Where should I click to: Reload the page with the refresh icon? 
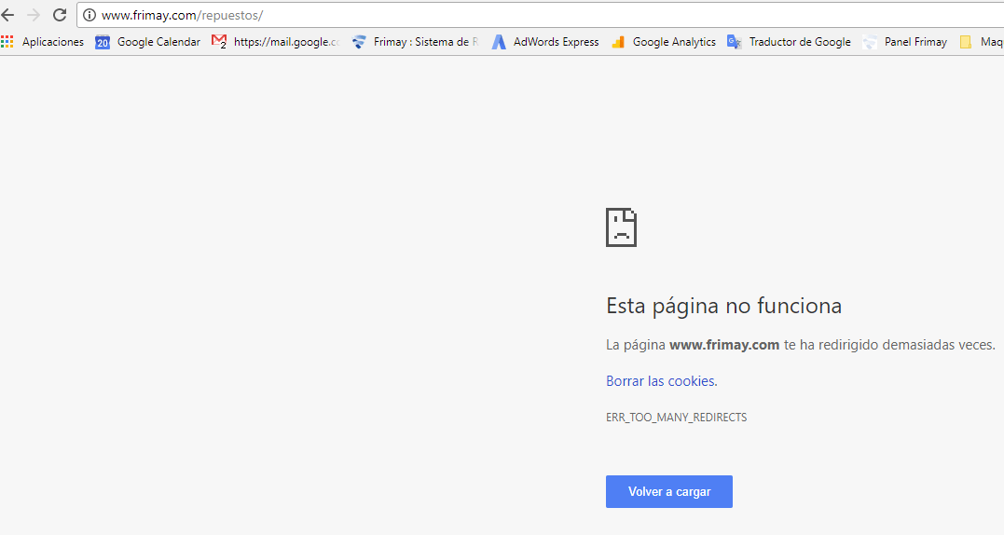click(60, 15)
